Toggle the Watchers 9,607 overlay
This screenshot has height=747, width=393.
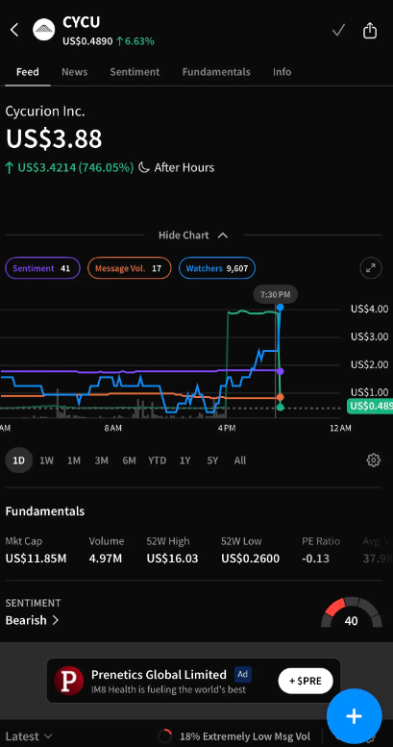(x=217, y=268)
